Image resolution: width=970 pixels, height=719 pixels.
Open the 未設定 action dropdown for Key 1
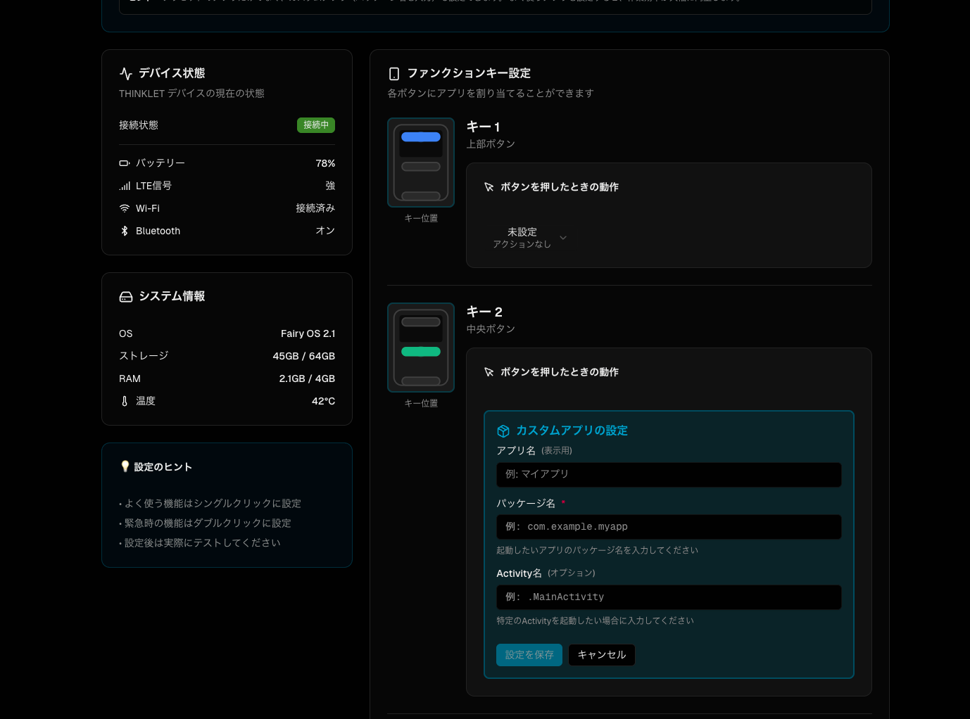pyautogui.click(x=529, y=238)
